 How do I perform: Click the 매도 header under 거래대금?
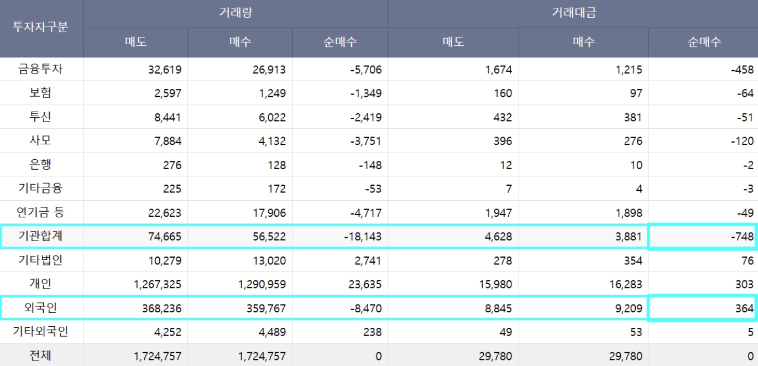453,43
